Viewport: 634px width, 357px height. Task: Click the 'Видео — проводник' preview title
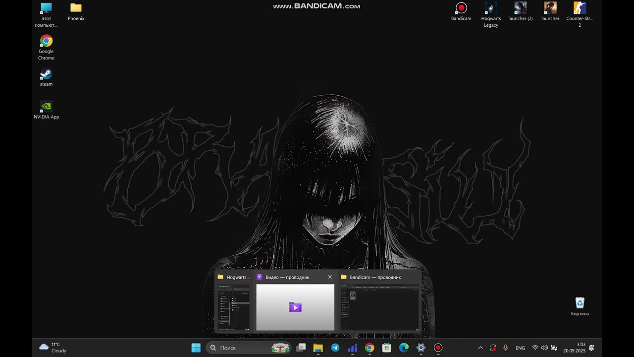pyautogui.click(x=287, y=277)
